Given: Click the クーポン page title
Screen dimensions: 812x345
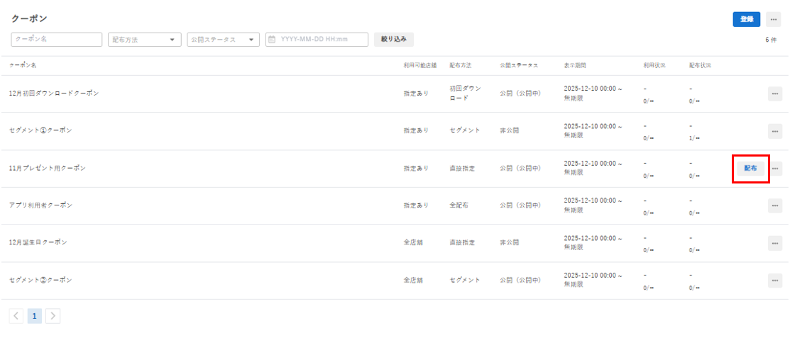Looking at the screenshot, I should (28, 18).
